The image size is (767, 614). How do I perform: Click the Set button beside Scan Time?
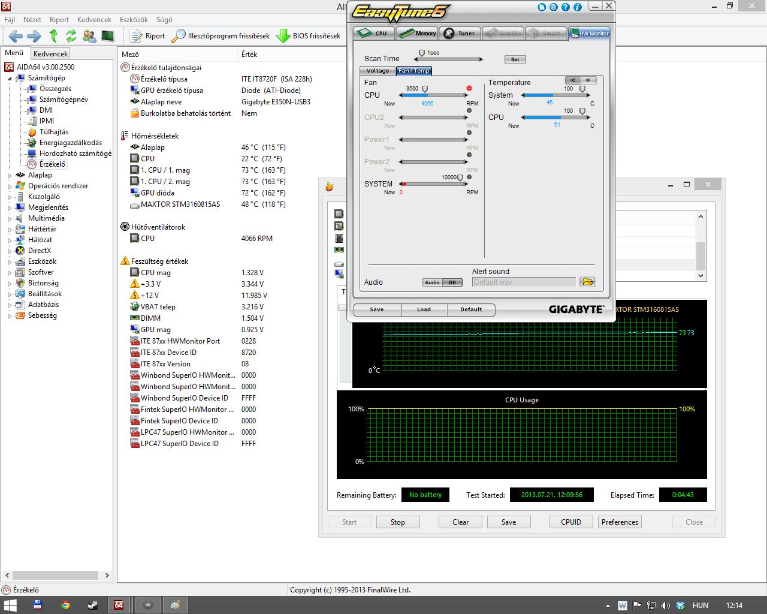[x=515, y=59]
